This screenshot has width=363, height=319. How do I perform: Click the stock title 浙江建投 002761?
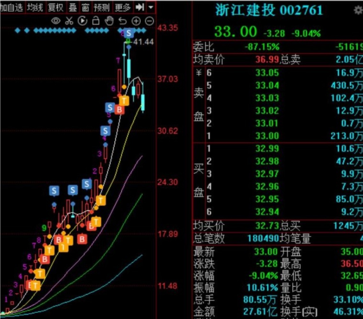269,10
